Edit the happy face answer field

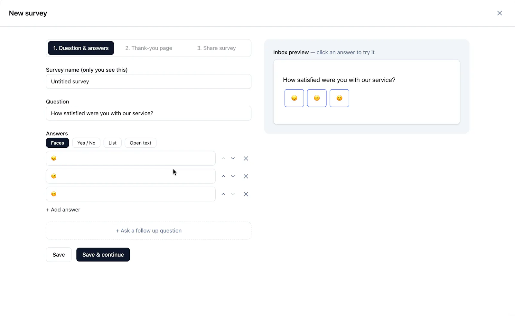click(131, 194)
